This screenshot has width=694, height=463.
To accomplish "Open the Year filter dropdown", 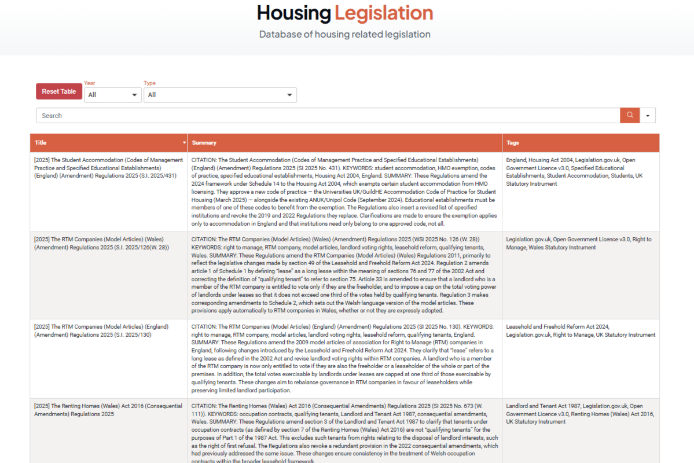I will [113, 95].
